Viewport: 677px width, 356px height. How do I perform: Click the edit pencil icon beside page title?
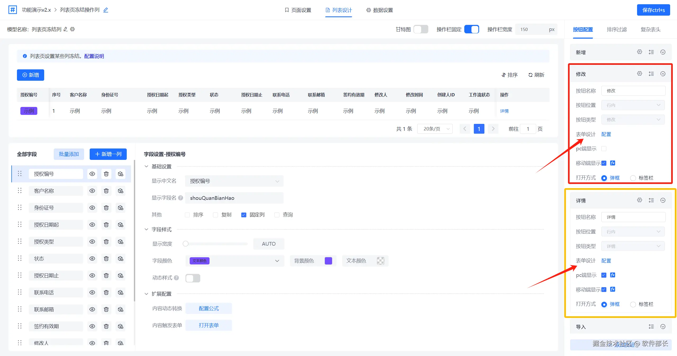tap(106, 10)
